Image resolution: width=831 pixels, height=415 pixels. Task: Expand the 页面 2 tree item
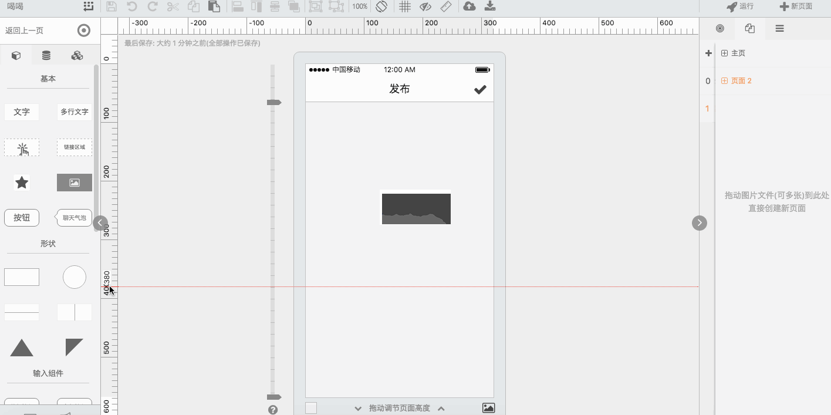click(x=724, y=81)
